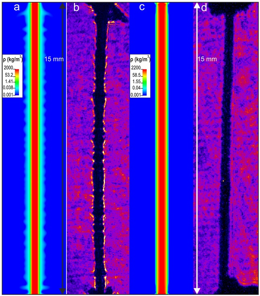
Task: Click the 58.5 tick label in the legend
Action: point(137,75)
